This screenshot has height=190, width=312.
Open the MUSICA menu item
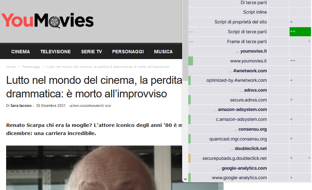[163, 52]
